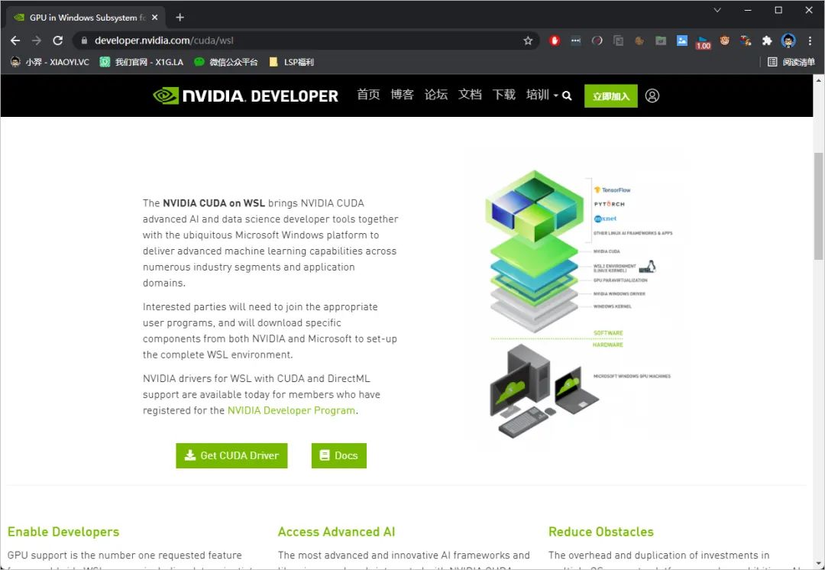
Task: Go to the 下载 menu item
Action: click(x=503, y=95)
